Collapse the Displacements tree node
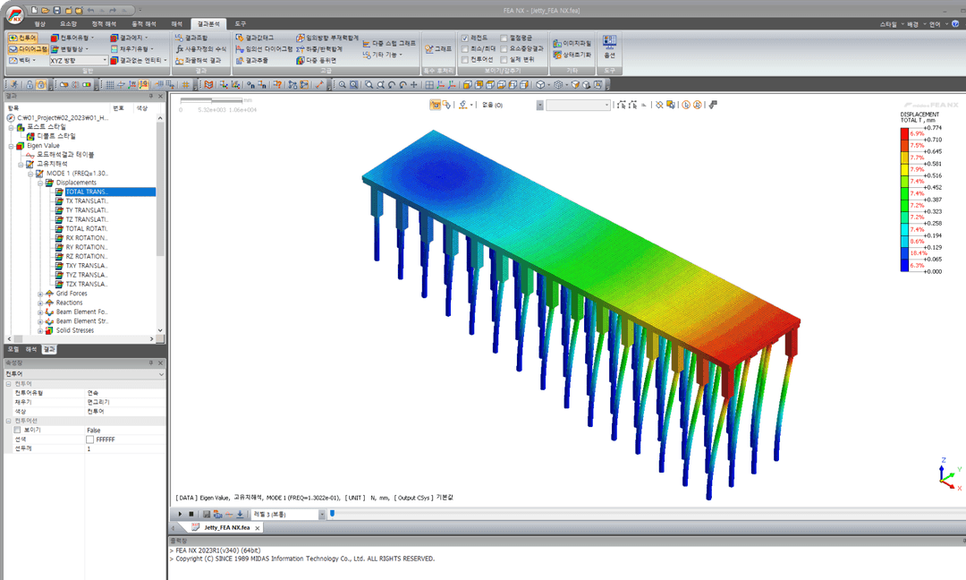Image resolution: width=966 pixels, height=580 pixels. pos(40,183)
